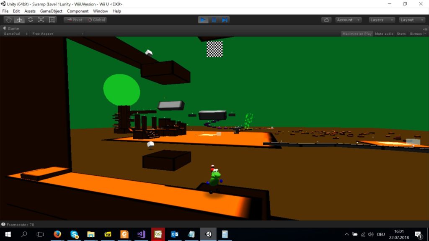
Task: Toggle Maximize on Play
Action: (357, 34)
